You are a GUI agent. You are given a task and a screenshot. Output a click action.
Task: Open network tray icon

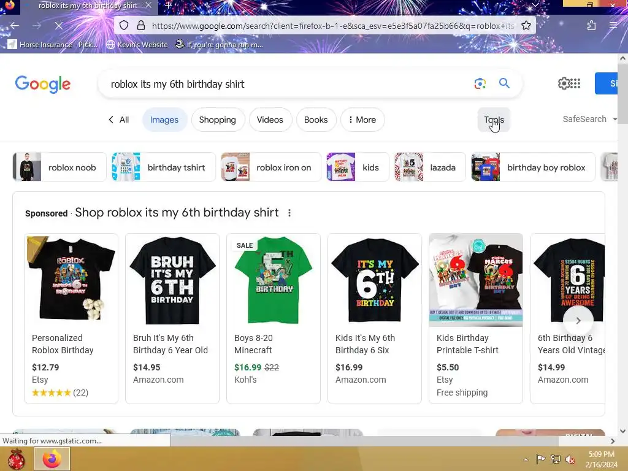click(555, 459)
